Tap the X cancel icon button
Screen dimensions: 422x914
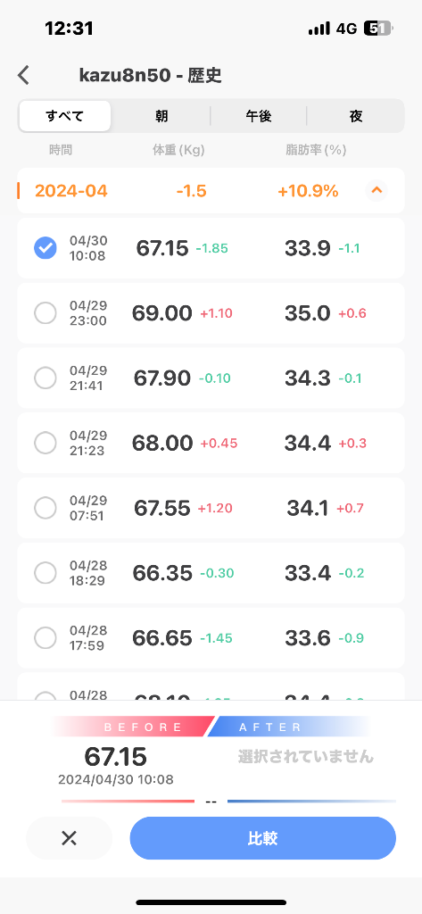click(x=70, y=838)
